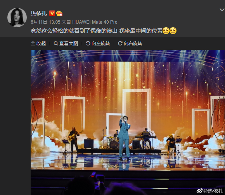The height and width of the screenshot is (195, 225).
Task: Click the clockwise rotate icon
Action: 120,43
